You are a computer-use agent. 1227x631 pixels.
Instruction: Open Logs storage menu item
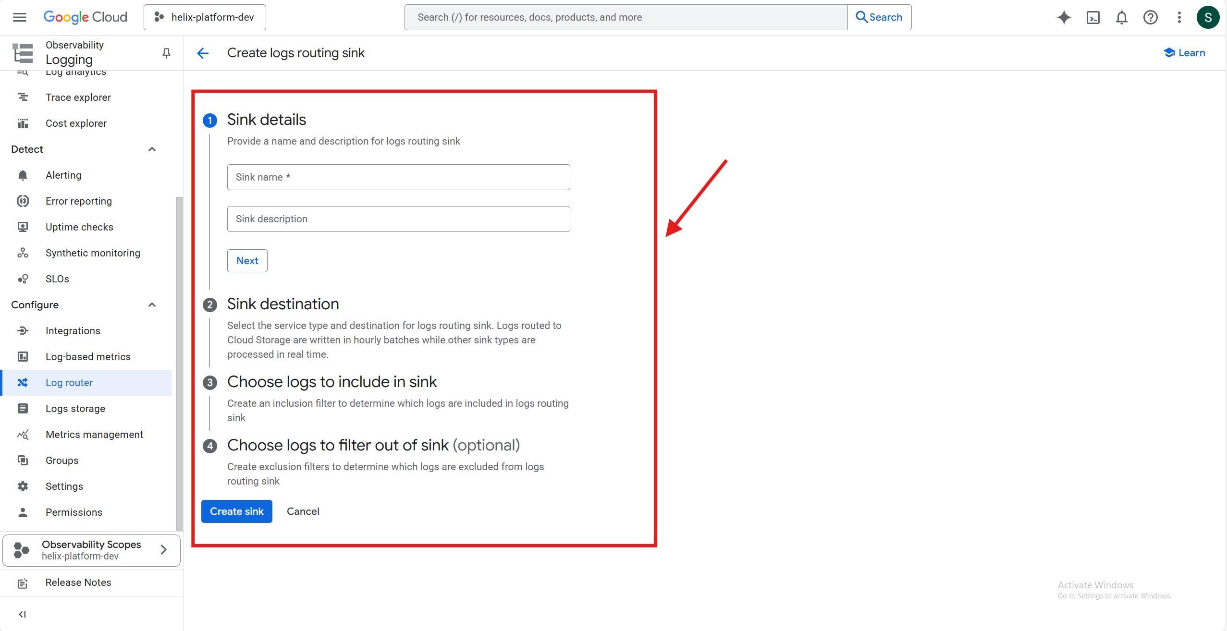[x=75, y=409]
